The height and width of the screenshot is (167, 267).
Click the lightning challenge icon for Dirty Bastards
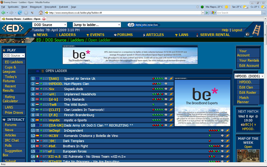point(171,99)
